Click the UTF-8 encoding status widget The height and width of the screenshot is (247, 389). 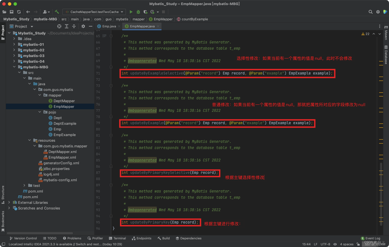click(x=325, y=244)
